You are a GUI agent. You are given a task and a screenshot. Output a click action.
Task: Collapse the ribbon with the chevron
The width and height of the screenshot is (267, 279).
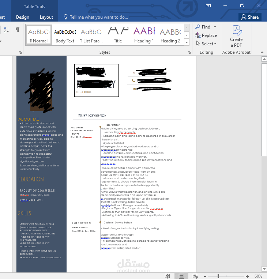[x=262, y=52]
